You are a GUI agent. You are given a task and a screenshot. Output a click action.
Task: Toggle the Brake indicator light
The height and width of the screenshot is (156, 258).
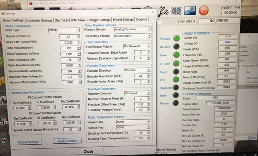pyautogui.click(x=176, y=95)
